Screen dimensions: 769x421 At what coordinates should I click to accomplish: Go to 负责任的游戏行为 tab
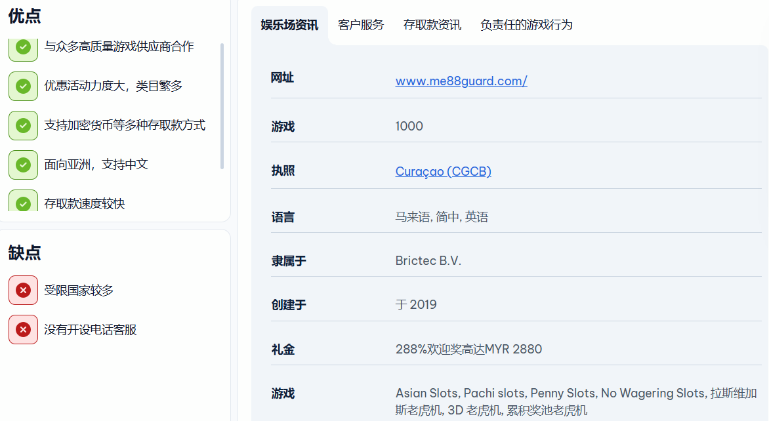click(526, 25)
